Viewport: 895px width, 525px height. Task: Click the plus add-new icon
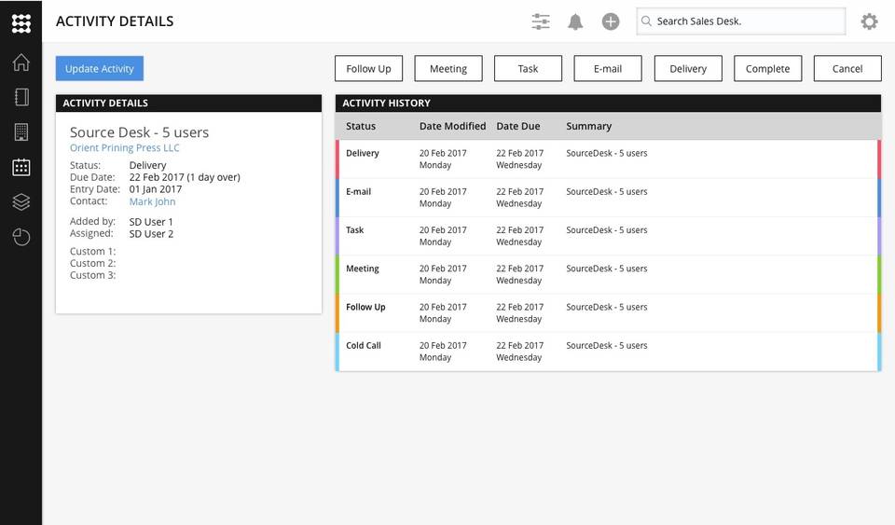tap(611, 21)
